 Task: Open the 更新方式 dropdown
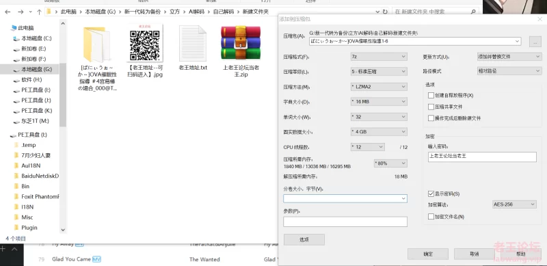tap(509, 56)
